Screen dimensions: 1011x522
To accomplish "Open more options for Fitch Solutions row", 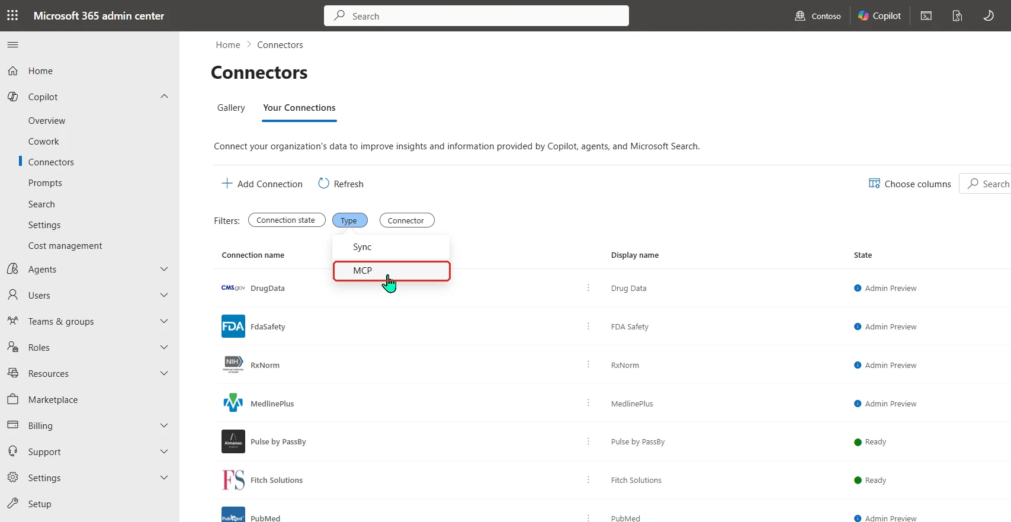I will click(x=588, y=481).
